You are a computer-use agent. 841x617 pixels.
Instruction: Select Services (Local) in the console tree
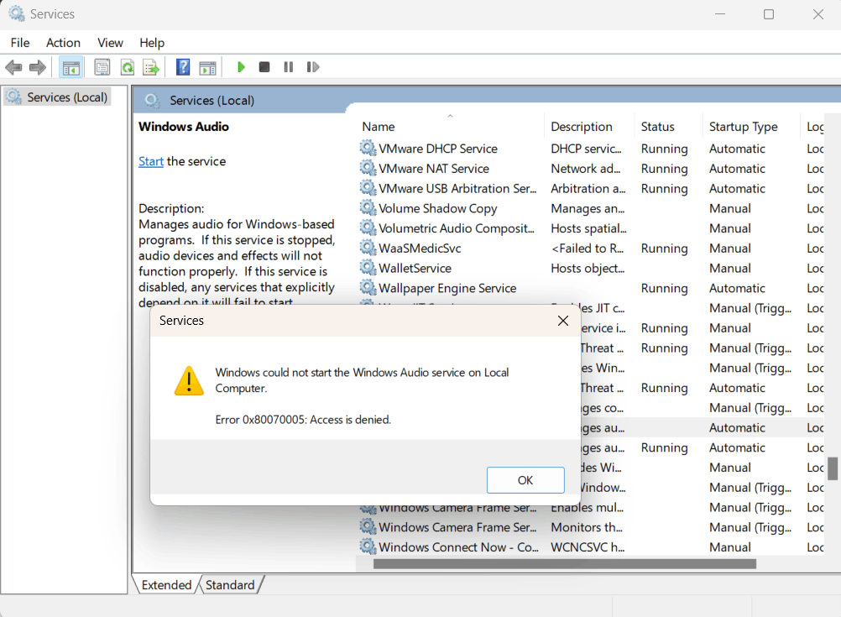(x=57, y=97)
